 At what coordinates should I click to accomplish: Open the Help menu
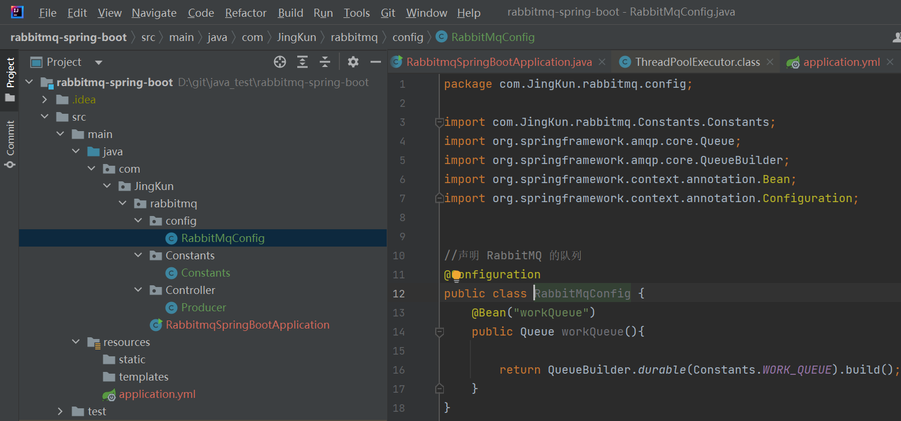[x=469, y=13]
